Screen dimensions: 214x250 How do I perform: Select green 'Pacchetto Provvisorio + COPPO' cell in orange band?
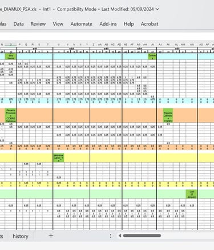point(11,115)
